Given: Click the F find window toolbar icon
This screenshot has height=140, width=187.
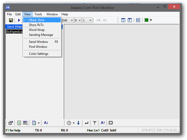Looking at the screenshot, I should coord(130,20).
